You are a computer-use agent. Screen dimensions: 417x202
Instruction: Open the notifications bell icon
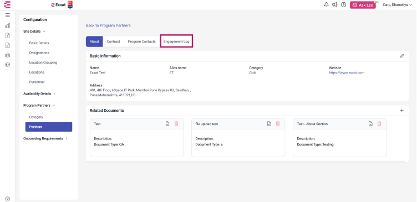tap(326, 5)
